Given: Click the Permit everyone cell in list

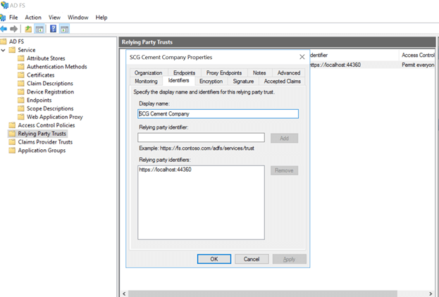Looking at the screenshot, I should click(419, 65).
